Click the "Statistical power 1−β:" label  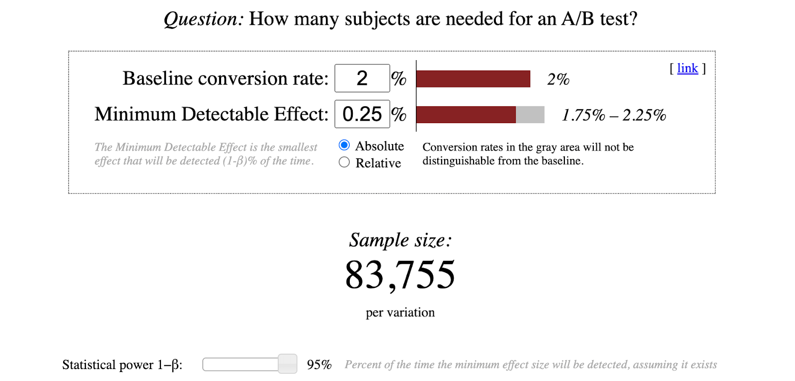point(122,365)
